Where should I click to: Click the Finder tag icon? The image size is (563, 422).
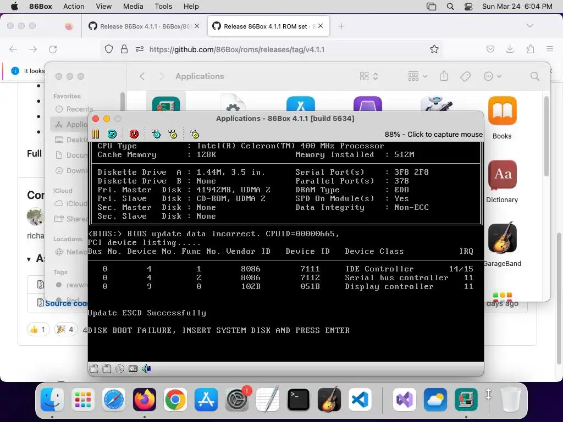pyautogui.click(x=465, y=76)
